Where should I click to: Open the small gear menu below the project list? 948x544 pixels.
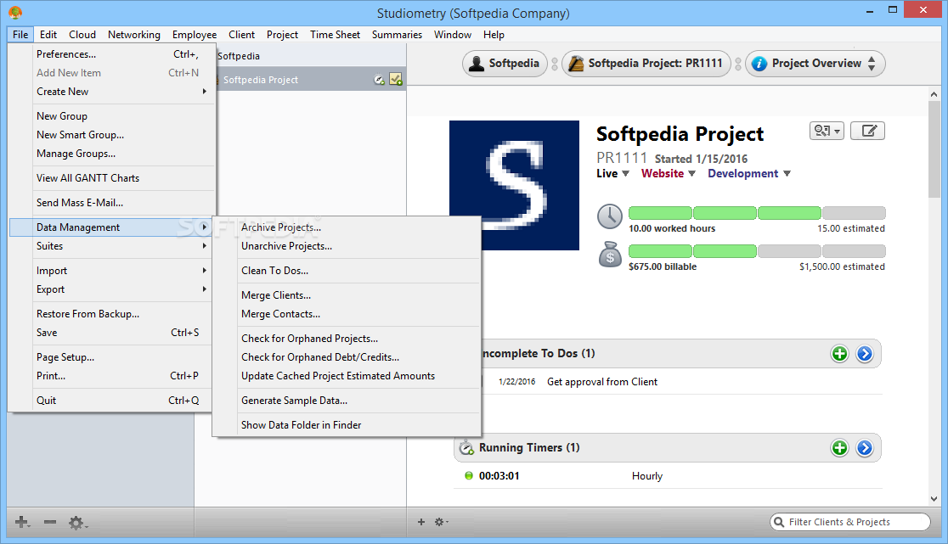[441, 522]
